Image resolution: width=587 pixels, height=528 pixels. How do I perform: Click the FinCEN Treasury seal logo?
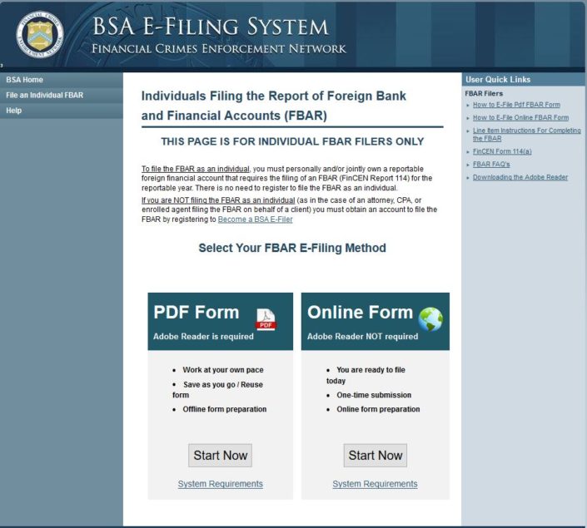coord(39,34)
